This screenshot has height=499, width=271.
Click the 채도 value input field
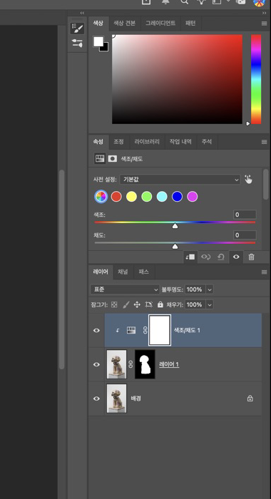point(245,235)
